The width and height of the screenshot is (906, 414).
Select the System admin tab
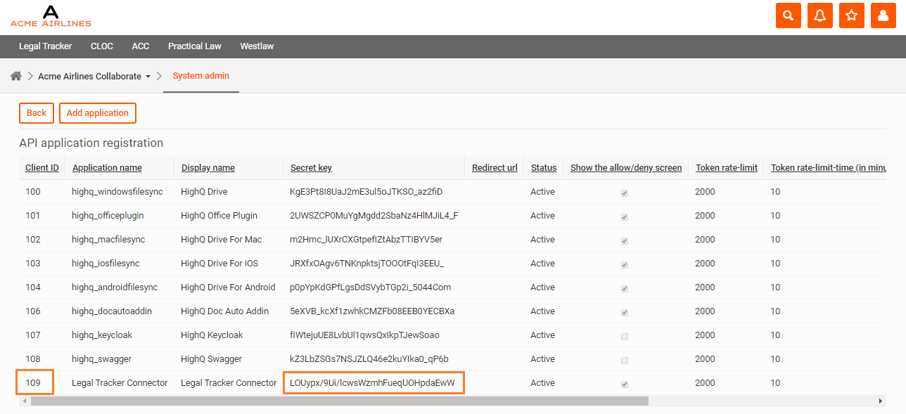click(x=201, y=76)
